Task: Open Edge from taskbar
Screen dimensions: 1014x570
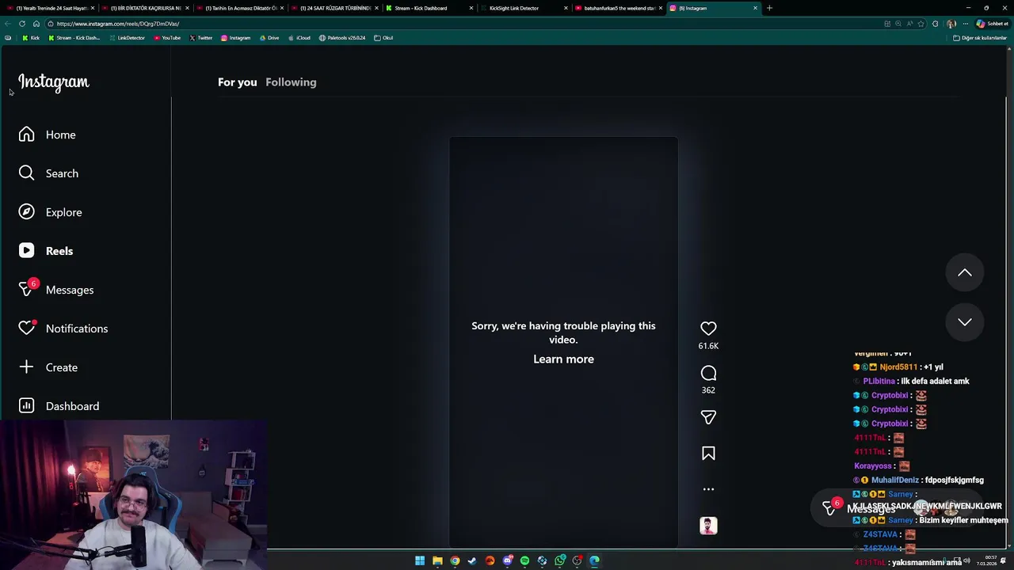Action: point(594,560)
